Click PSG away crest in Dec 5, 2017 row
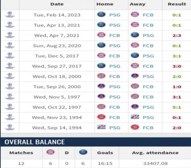This screenshot has width=191, height=168. [x=135, y=55]
